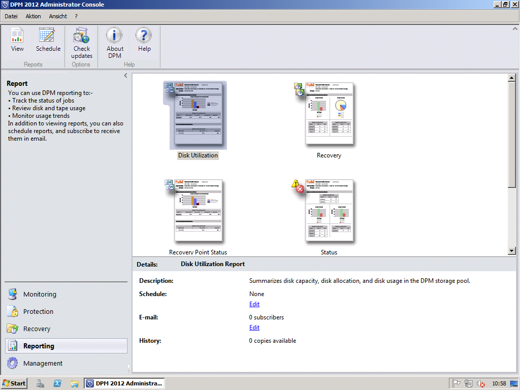Click the Disk Utilization label
Screen dimensions: 520x390
coord(198,155)
